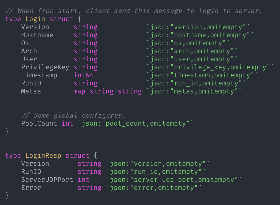
Task: Click the Hostname field name
Action: tap(37, 35)
